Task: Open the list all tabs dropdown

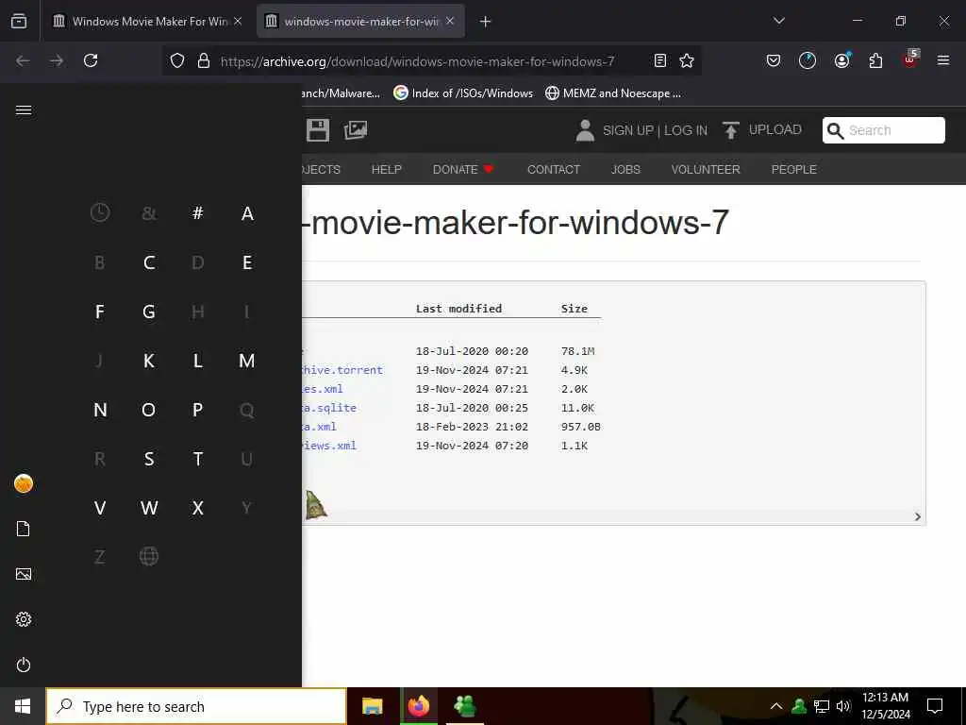Action: 778,21
